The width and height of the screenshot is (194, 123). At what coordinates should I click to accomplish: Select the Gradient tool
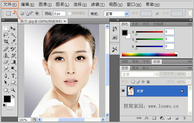tap(13, 62)
